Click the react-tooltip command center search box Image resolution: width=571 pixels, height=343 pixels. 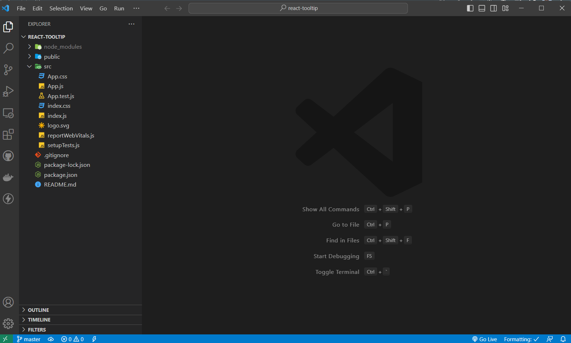click(298, 8)
